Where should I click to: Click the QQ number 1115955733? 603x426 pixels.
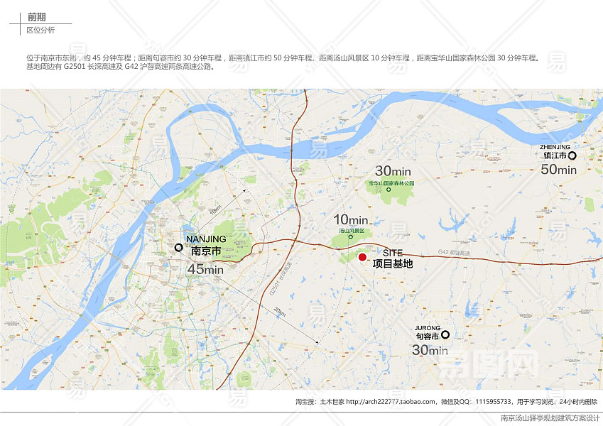point(494,402)
